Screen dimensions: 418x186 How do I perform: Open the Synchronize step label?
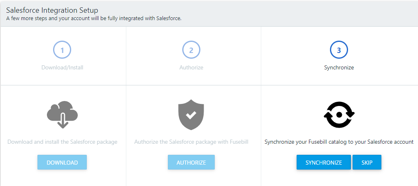[x=339, y=68]
